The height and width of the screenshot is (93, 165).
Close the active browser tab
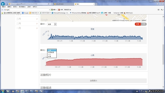tap(94, 4)
